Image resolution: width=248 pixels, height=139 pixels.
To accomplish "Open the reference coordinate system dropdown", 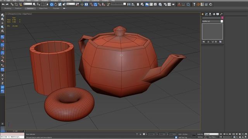I will [x=71, y=4].
